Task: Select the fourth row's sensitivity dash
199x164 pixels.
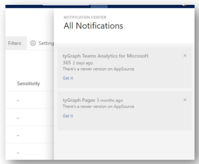Action: (x=18, y=153)
